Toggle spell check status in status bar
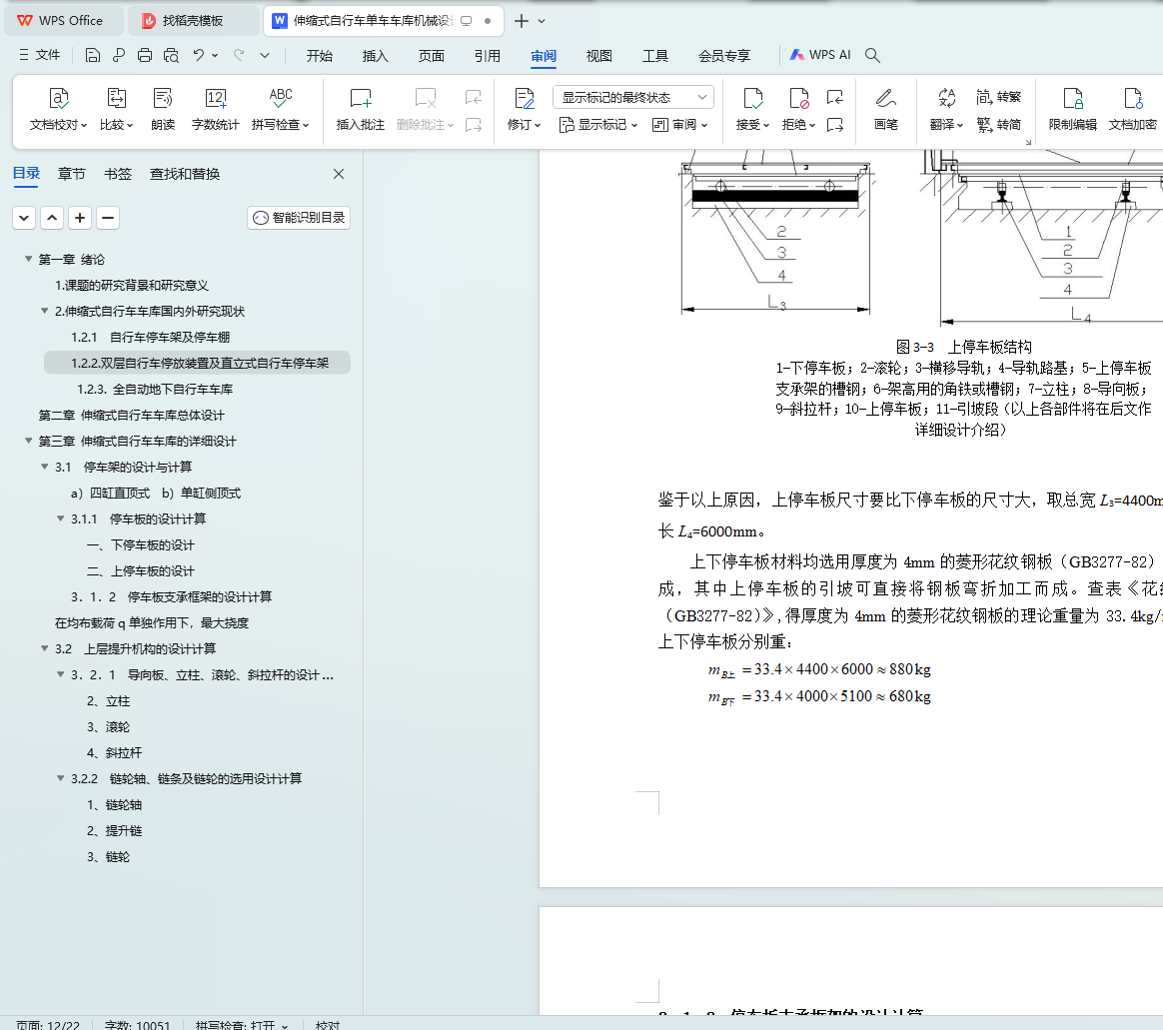This screenshot has height=1030, width=1163. [x=242, y=1024]
